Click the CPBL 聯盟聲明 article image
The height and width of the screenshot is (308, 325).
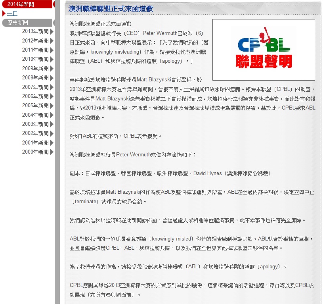click(264, 50)
